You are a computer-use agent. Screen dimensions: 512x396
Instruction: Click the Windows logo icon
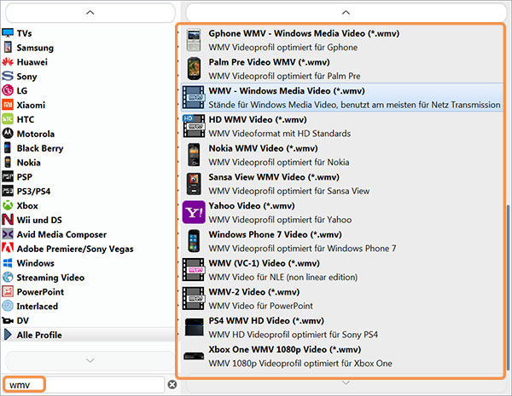click(x=8, y=262)
